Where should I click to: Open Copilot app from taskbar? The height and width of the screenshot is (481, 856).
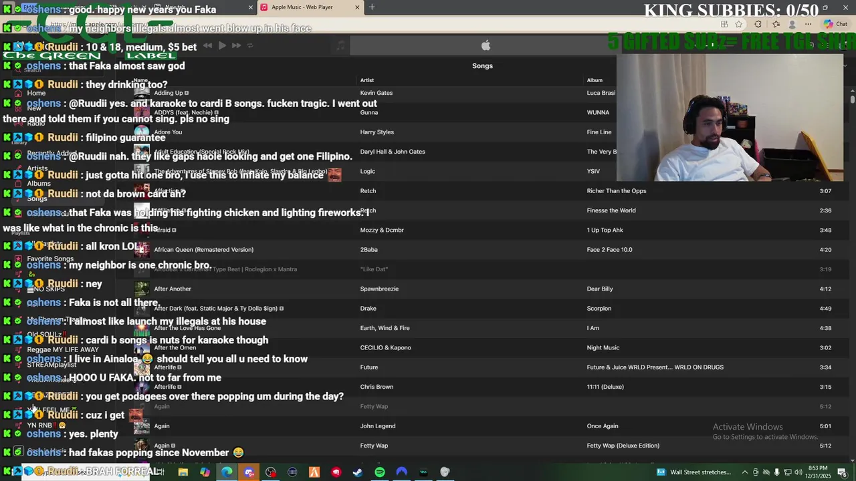[x=205, y=472]
